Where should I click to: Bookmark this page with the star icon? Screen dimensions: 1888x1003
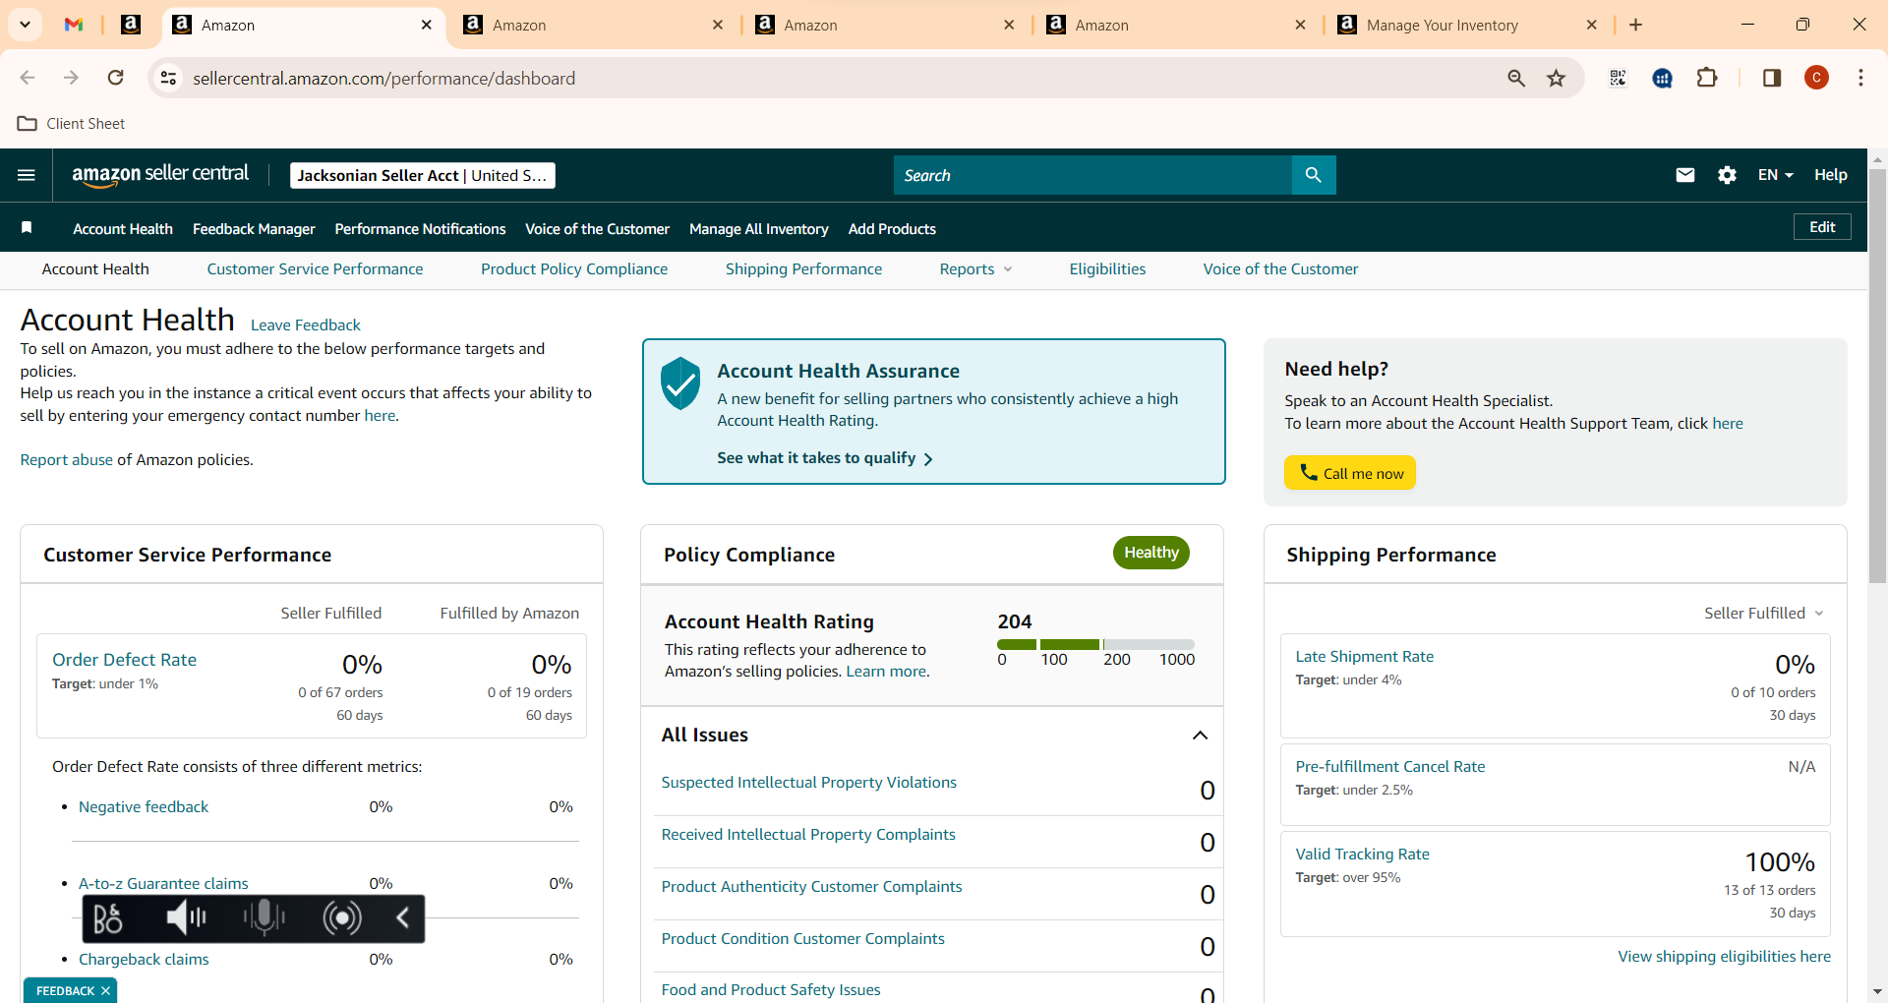(1556, 78)
